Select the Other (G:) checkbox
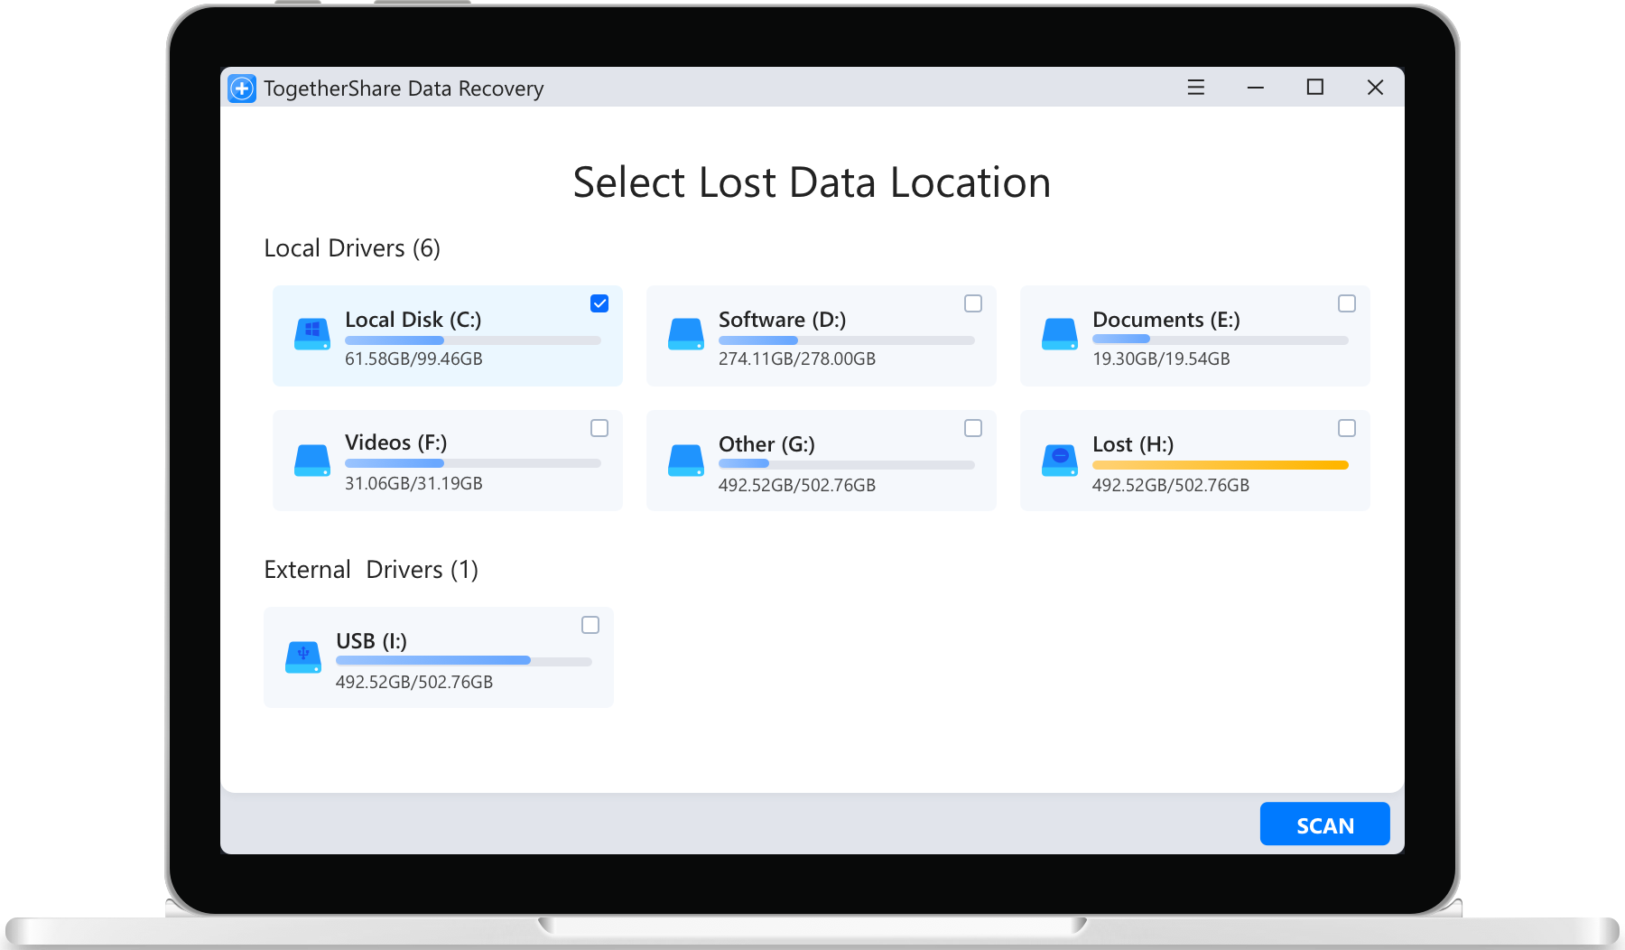 [973, 428]
